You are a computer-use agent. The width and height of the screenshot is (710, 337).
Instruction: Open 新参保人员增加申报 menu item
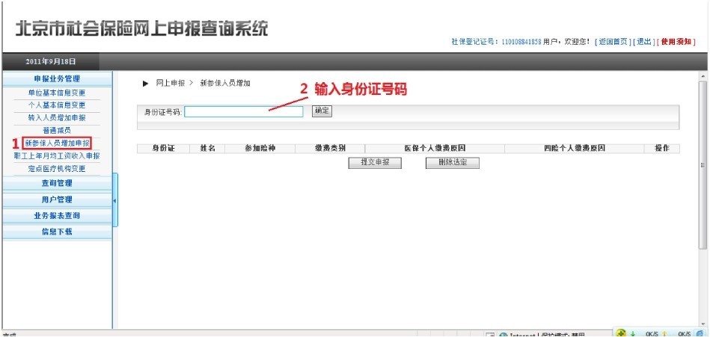pos(57,143)
